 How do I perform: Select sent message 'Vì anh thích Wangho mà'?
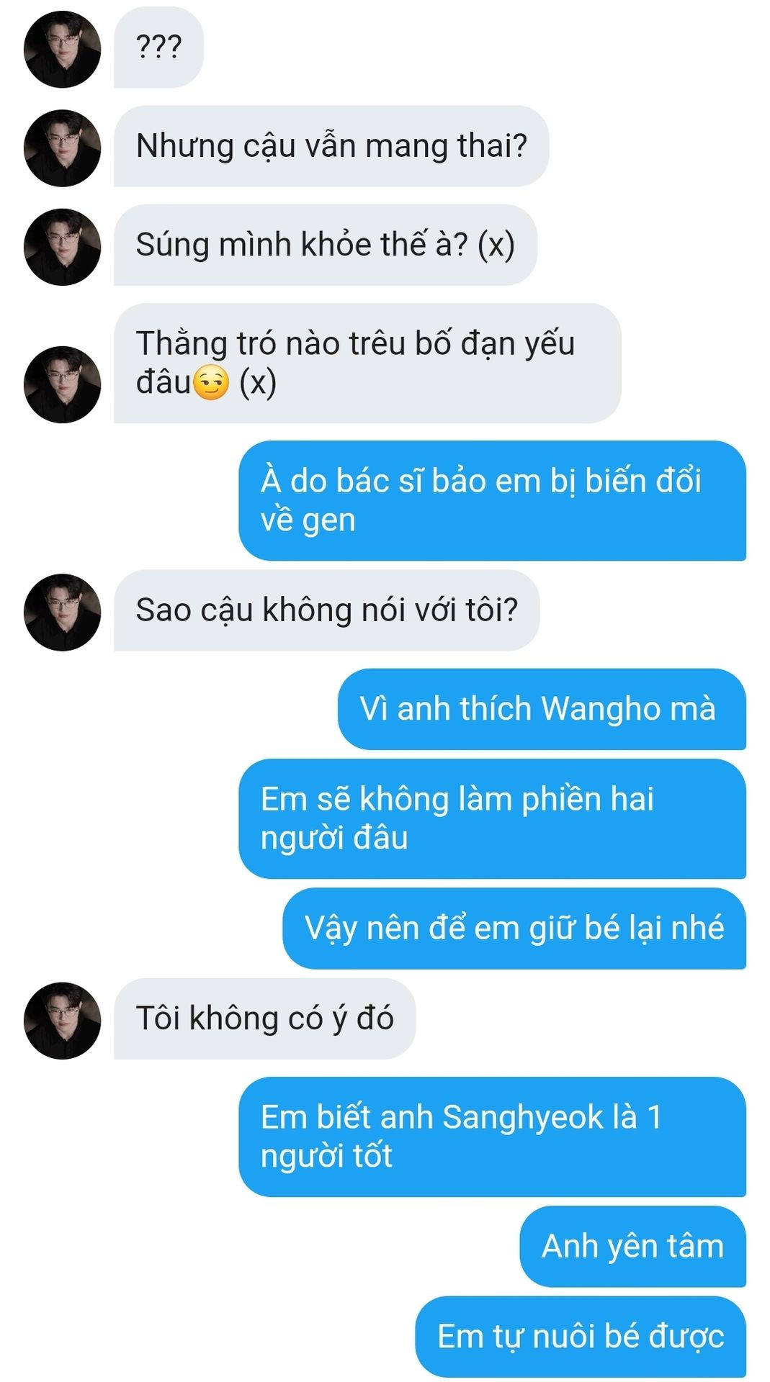point(542,710)
